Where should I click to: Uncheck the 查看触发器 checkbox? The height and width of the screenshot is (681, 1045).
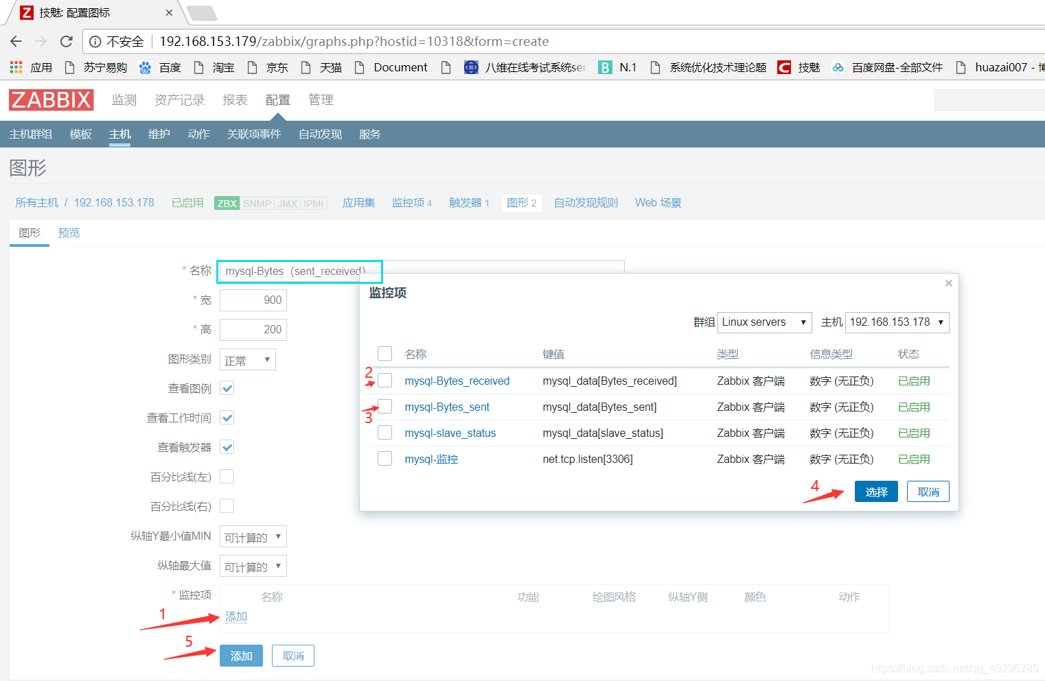pyautogui.click(x=227, y=447)
